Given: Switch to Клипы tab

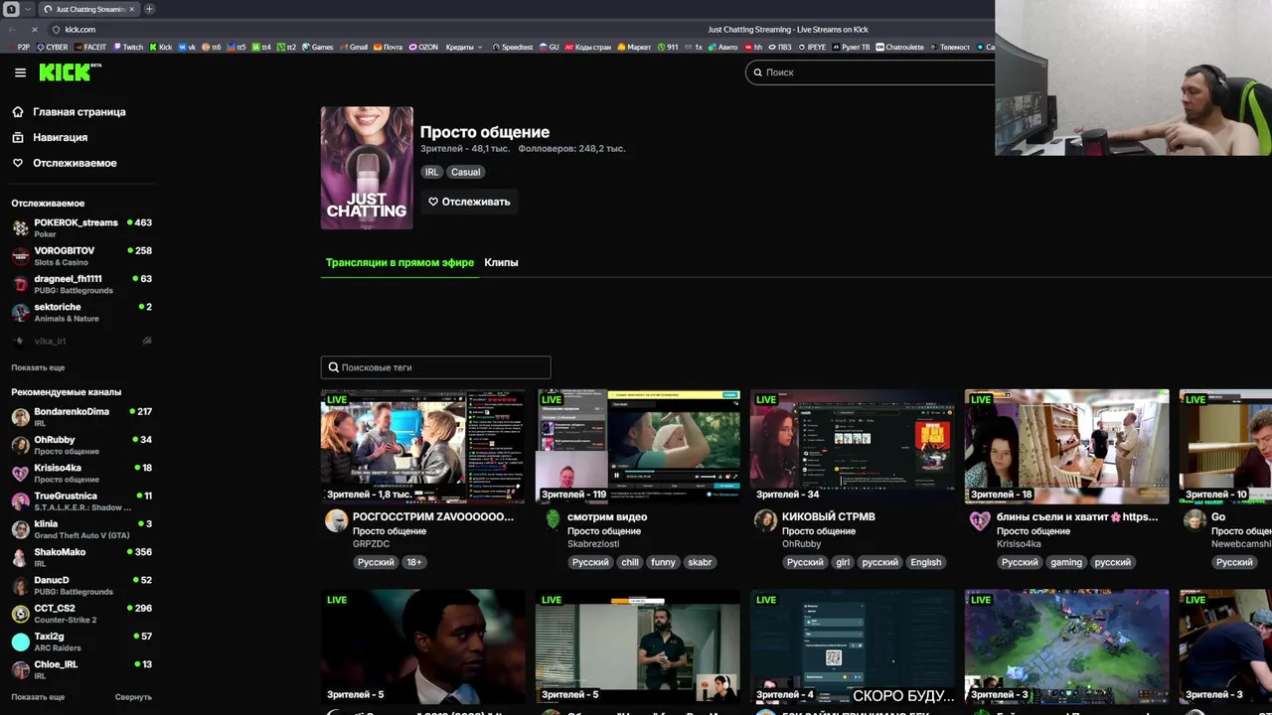Looking at the screenshot, I should [501, 262].
